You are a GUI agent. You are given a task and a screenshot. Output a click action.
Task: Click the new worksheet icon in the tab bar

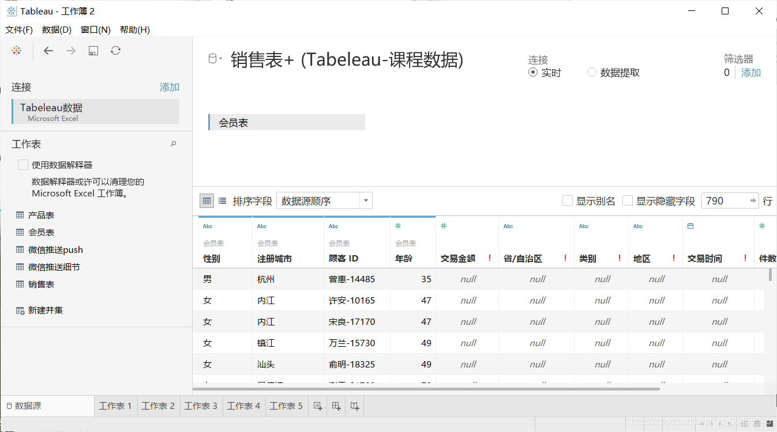pyautogui.click(x=317, y=406)
